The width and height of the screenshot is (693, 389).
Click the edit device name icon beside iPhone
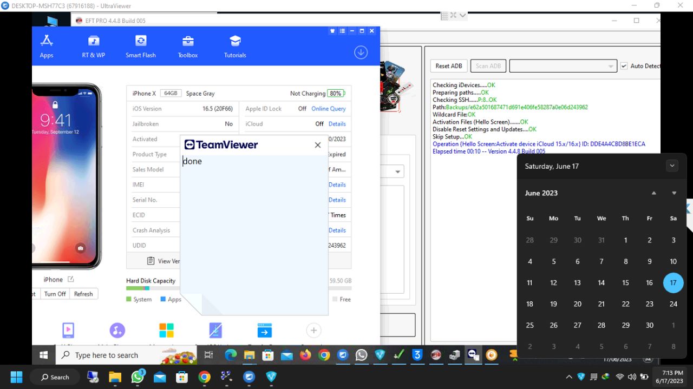[x=70, y=279]
